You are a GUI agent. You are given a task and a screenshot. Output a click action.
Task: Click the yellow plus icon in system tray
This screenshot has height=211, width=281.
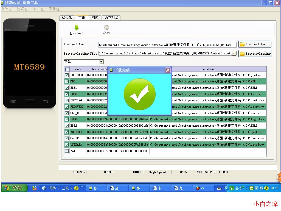coord(266,188)
